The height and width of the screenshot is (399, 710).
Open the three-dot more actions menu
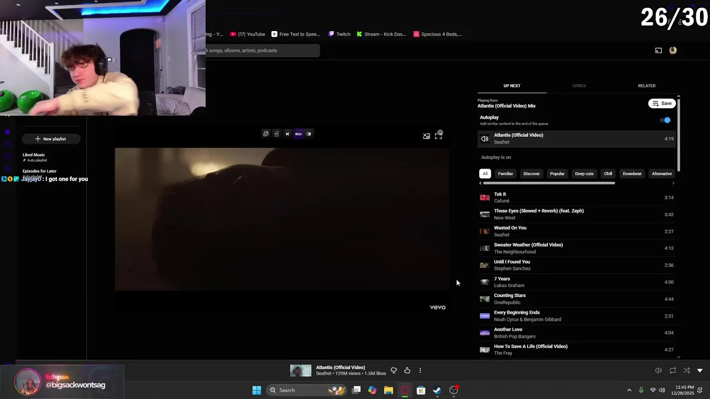coord(420,370)
